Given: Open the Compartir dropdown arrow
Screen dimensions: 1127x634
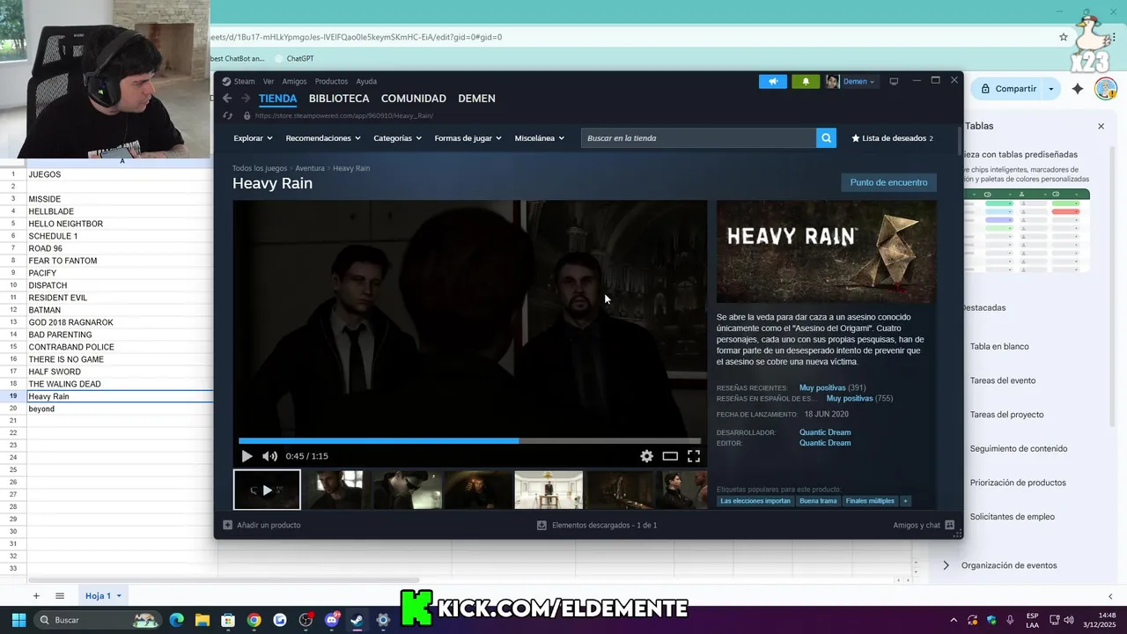Looking at the screenshot, I should click(1050, 89).
